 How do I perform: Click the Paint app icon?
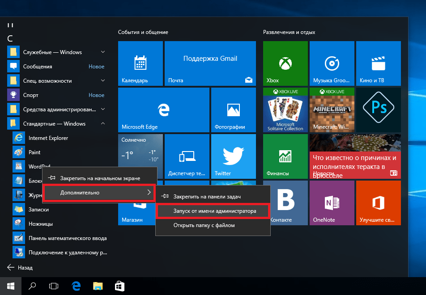[18, 152]
